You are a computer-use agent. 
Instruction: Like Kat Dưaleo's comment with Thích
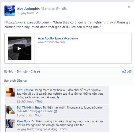[40, 101]
